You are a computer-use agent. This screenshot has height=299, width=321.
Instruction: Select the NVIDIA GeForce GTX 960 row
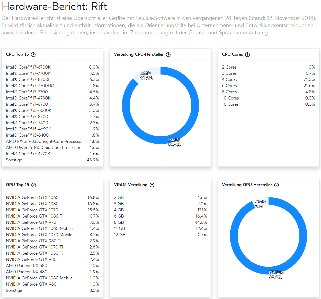(x=52, y=284)
